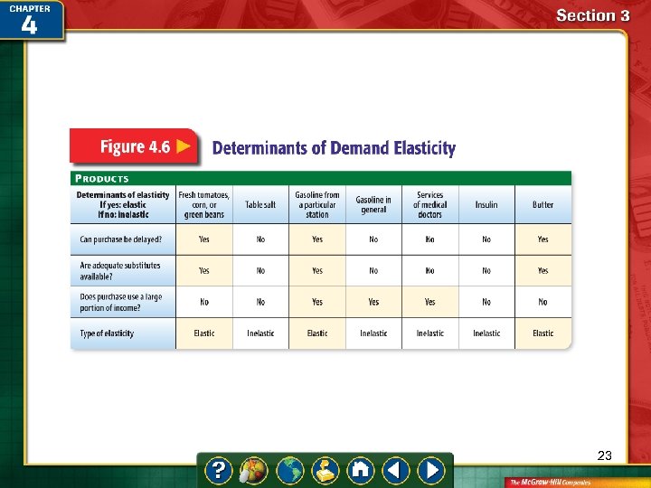Viewport: 651px width, 488px height.
Task: Click the Section 3 label
Action: click(592, 15)
